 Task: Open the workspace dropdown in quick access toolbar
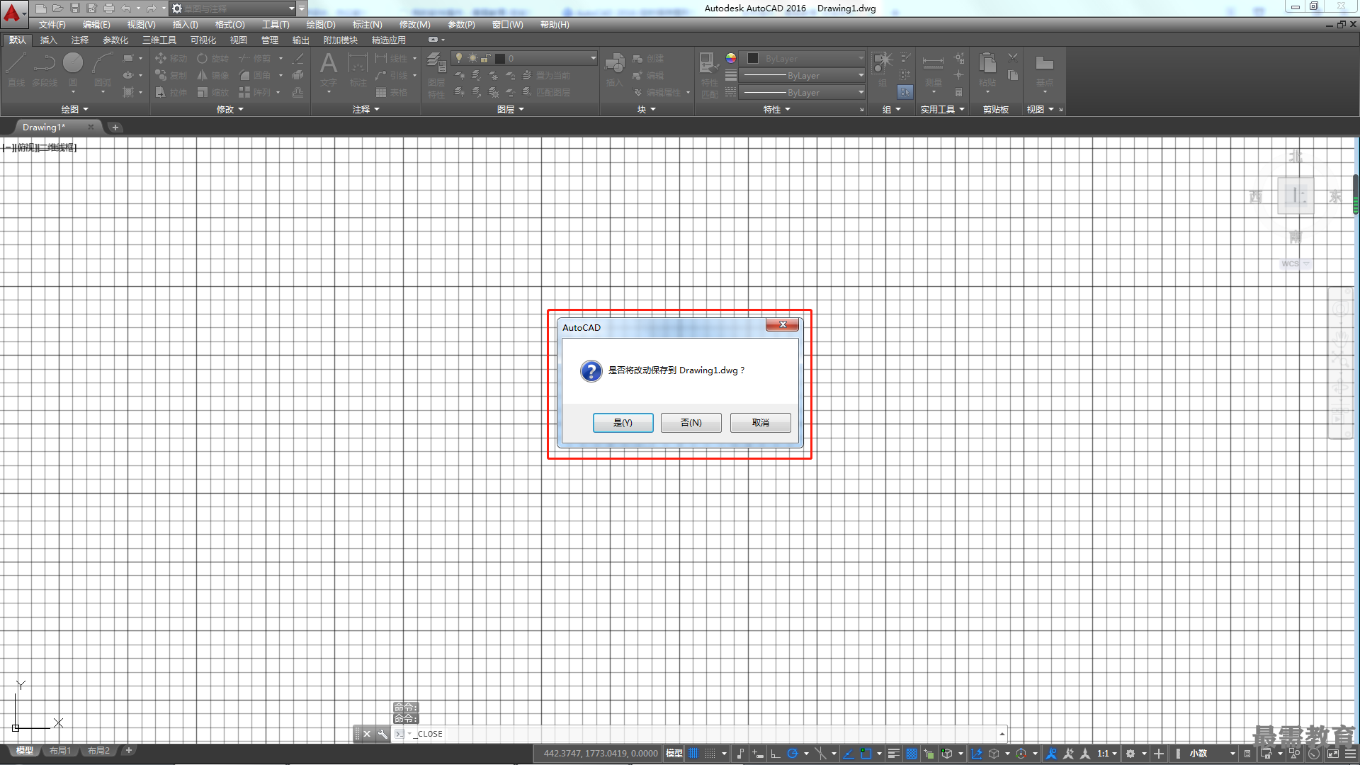[233, 8]
